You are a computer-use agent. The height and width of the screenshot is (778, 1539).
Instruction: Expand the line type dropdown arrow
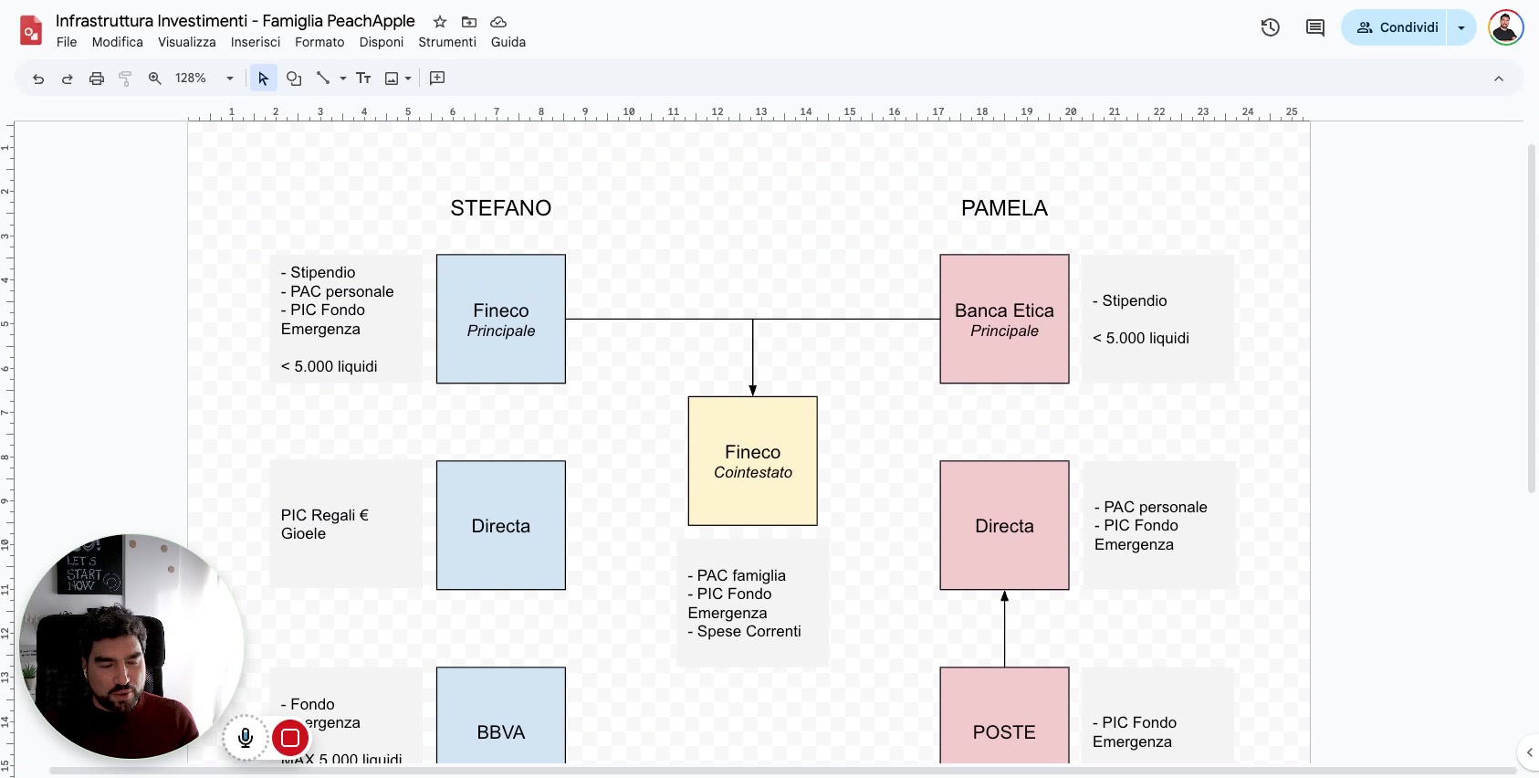343,79
